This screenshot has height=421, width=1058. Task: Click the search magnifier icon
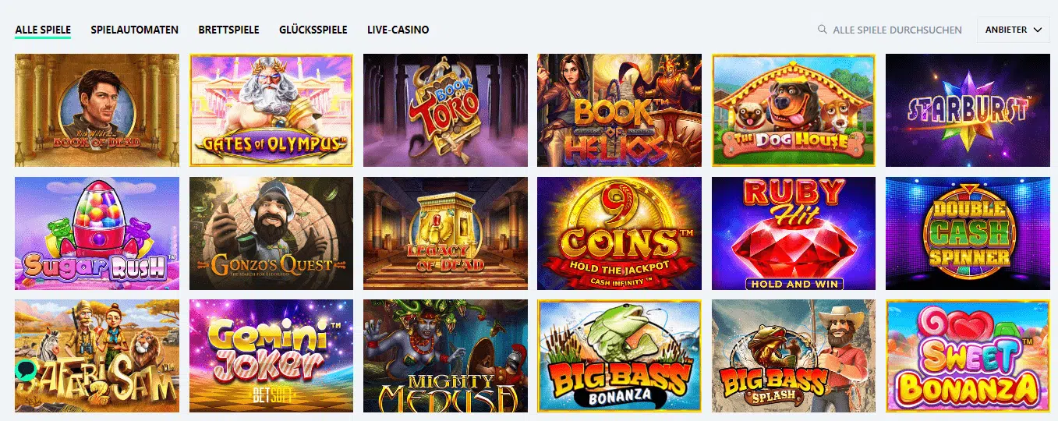(x=822, y=30)
